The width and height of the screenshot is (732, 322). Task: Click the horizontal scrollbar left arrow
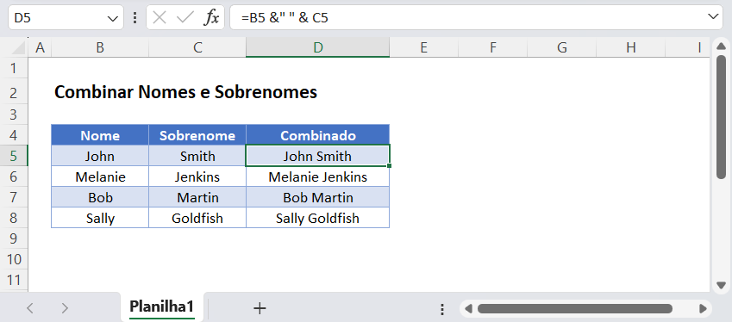[468, 308]
